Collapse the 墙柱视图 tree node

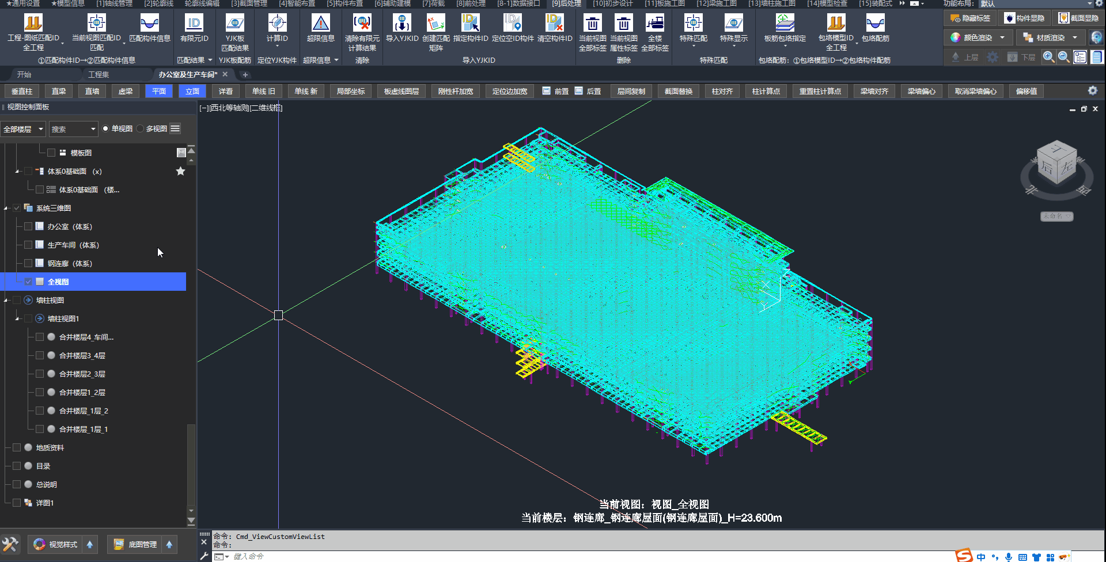6,301
